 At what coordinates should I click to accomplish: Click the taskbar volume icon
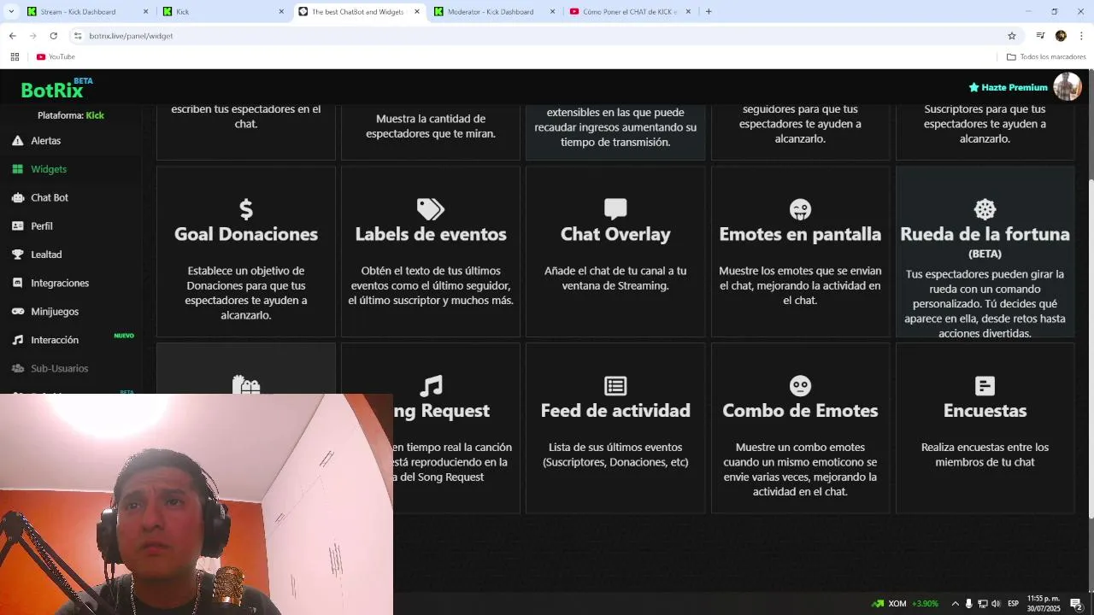point(996,604)
